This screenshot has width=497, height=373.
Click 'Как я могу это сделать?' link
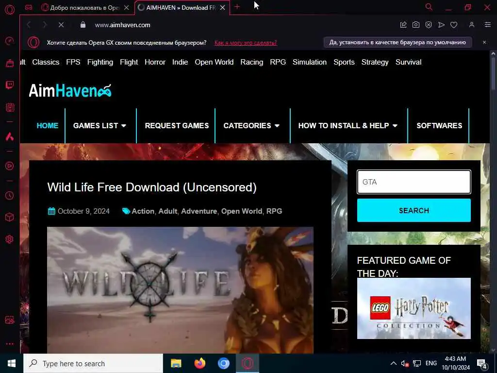(x=246, y=43)
